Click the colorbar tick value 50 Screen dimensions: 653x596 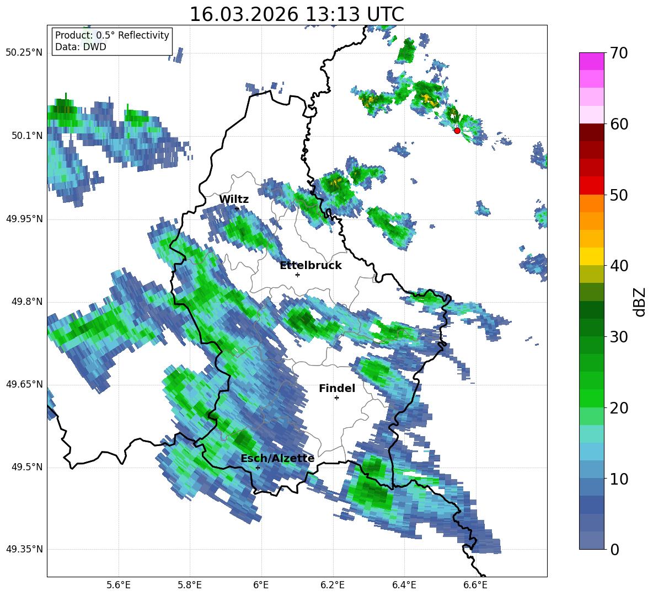619,195
